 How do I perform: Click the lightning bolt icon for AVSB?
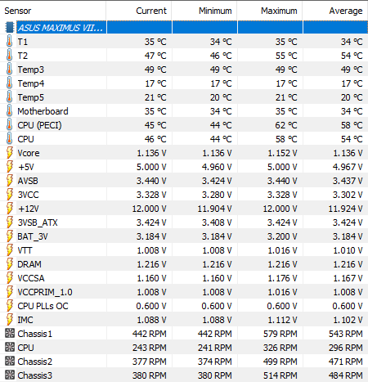(x=10, y=181)
